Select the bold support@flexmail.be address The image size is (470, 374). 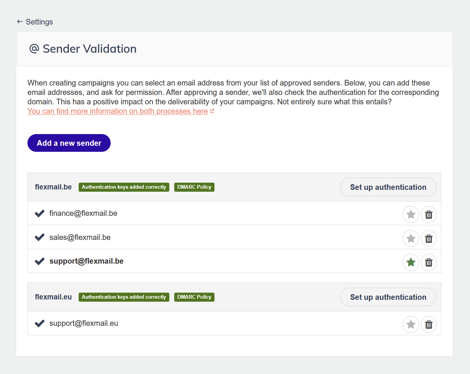(x=86, y=261)
